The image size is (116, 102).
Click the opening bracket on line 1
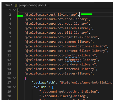(18, 10)
